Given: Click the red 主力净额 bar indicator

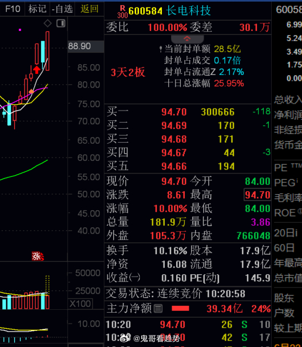Looking at the screenshot, I should (180, 309).
